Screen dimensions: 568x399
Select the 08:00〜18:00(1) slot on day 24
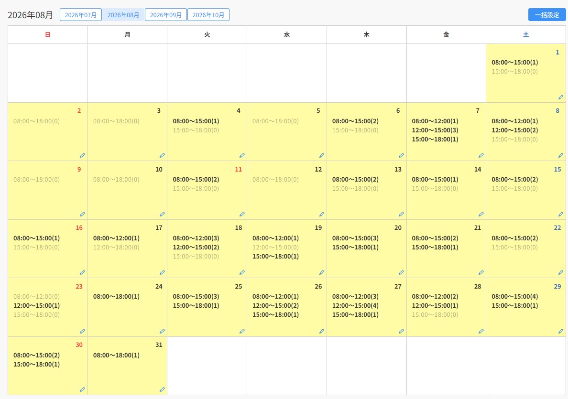coord(116,297)
